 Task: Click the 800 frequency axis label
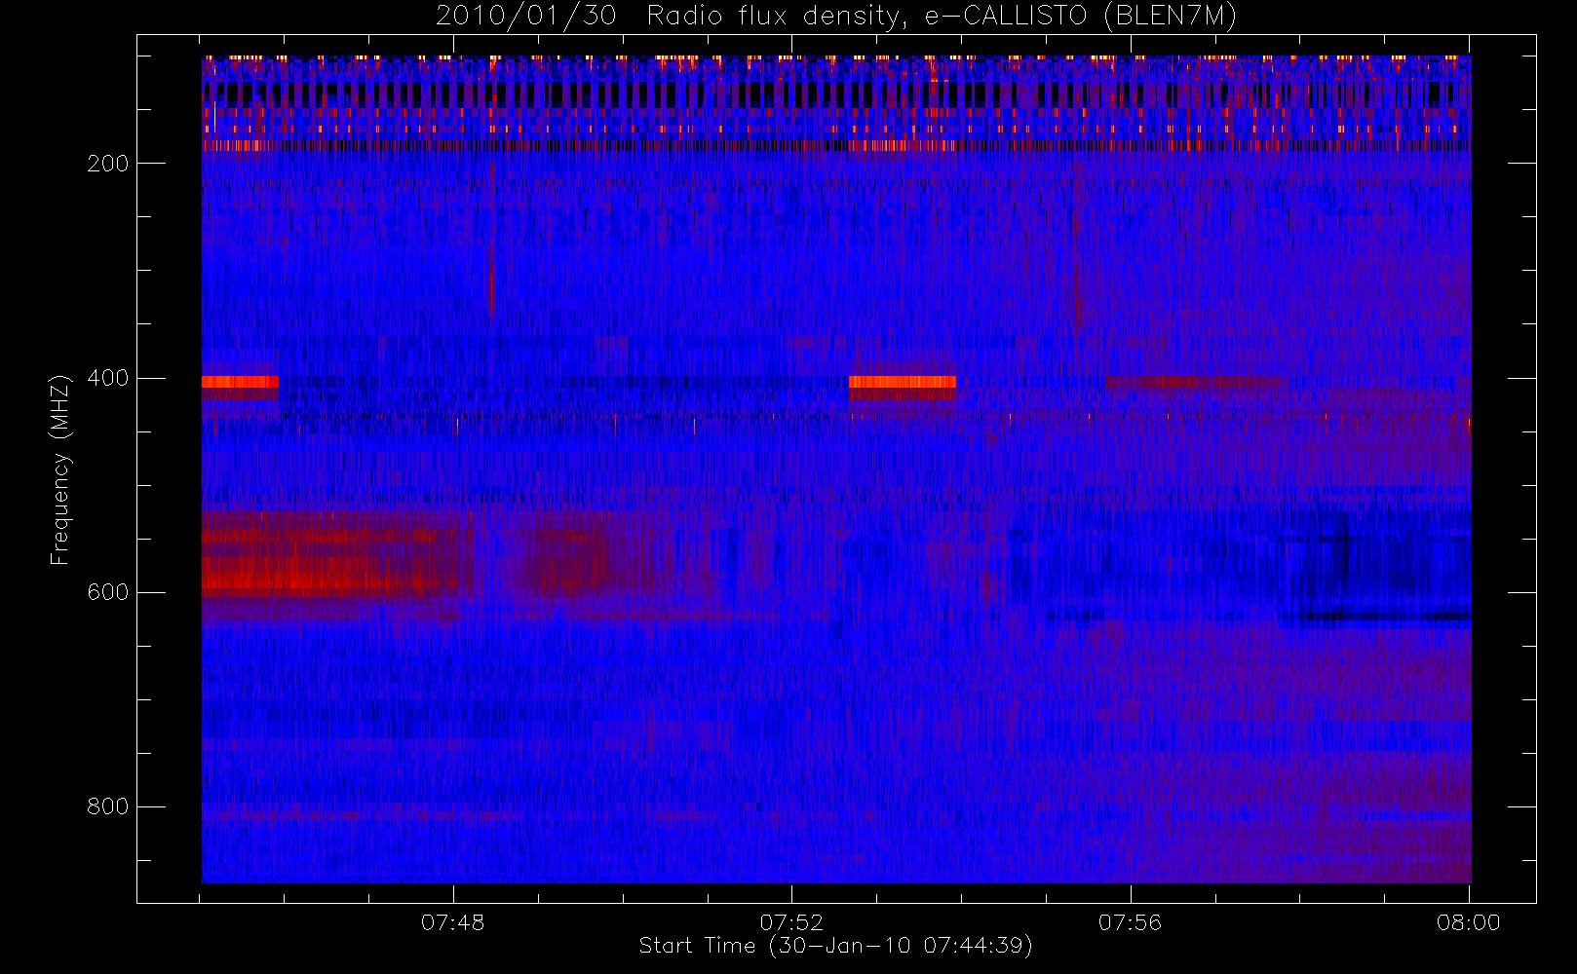click(107, 806)
